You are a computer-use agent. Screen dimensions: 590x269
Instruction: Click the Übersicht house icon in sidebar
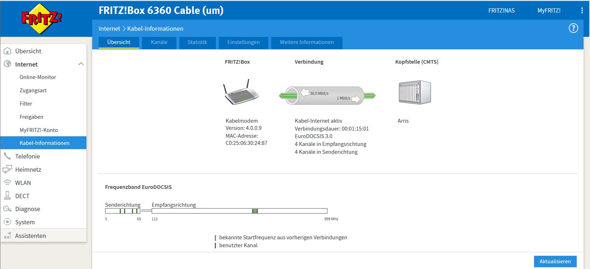click(x=7, y=51)
